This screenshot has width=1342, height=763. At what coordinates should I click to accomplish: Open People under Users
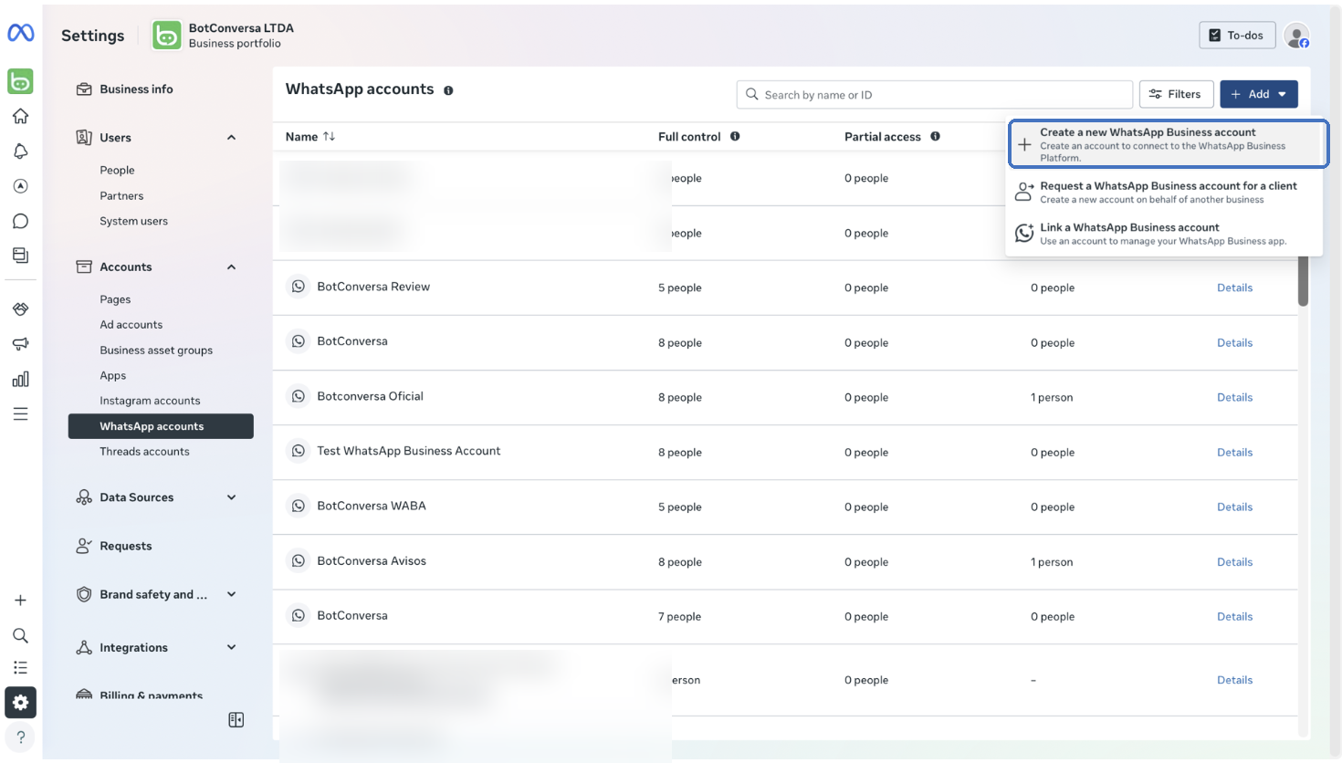117,170
